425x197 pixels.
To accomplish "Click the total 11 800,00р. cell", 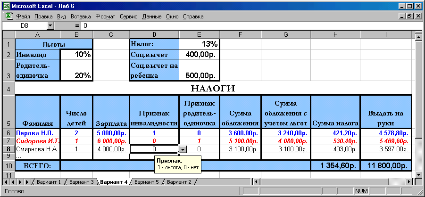I will (x=386, y=165).
